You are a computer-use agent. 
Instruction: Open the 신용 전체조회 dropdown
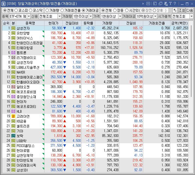(59, 16)
